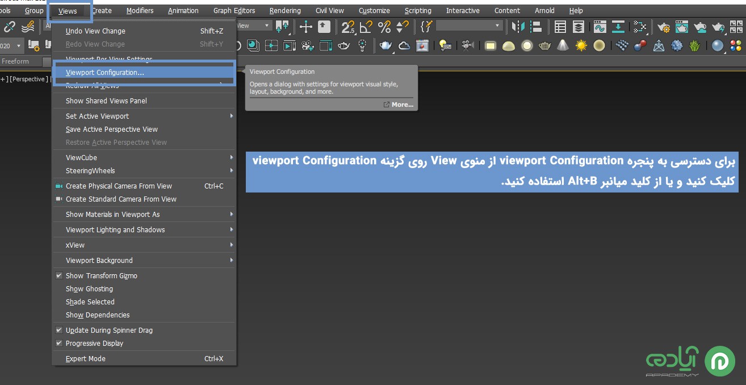Click the red and blue spheres icon

click(640, 45)
